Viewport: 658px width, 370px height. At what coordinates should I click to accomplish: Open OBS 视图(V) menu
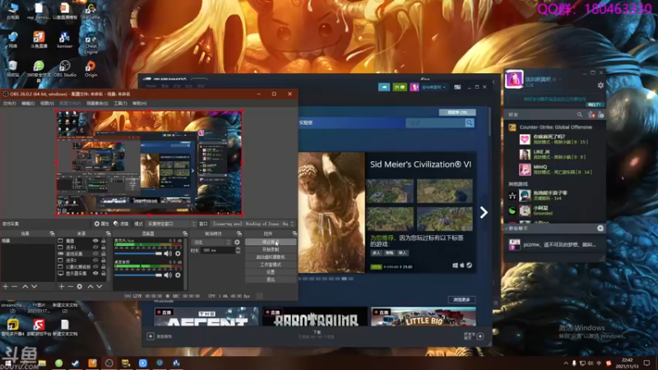coord(47,104)
